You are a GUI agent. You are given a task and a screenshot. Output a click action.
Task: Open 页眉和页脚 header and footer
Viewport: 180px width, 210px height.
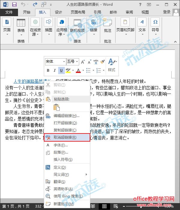point(125,27)
